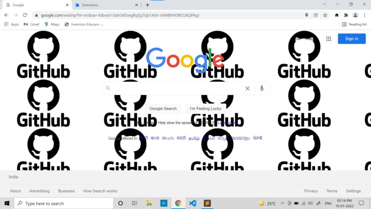Open the Maps bookmark
This screenshot has height=209, width=371.
(52, 24)
